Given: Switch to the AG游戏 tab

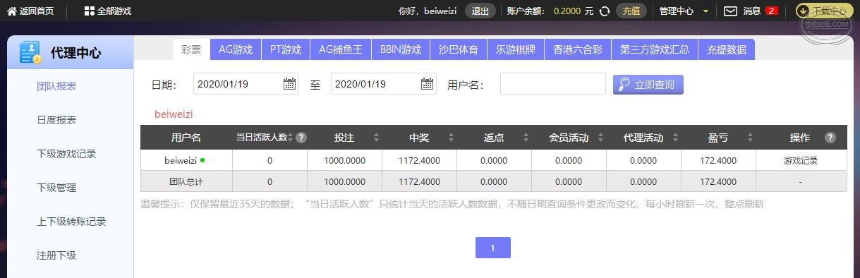Looking at the screenshot, I should [x=236, y=49].
